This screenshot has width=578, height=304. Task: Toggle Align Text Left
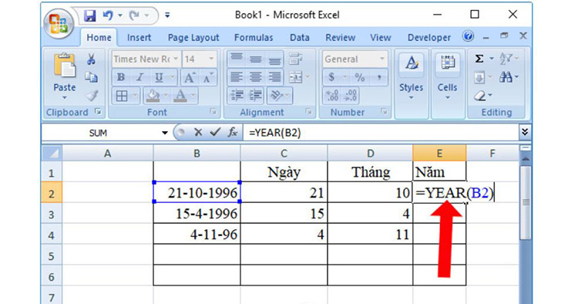237,77
